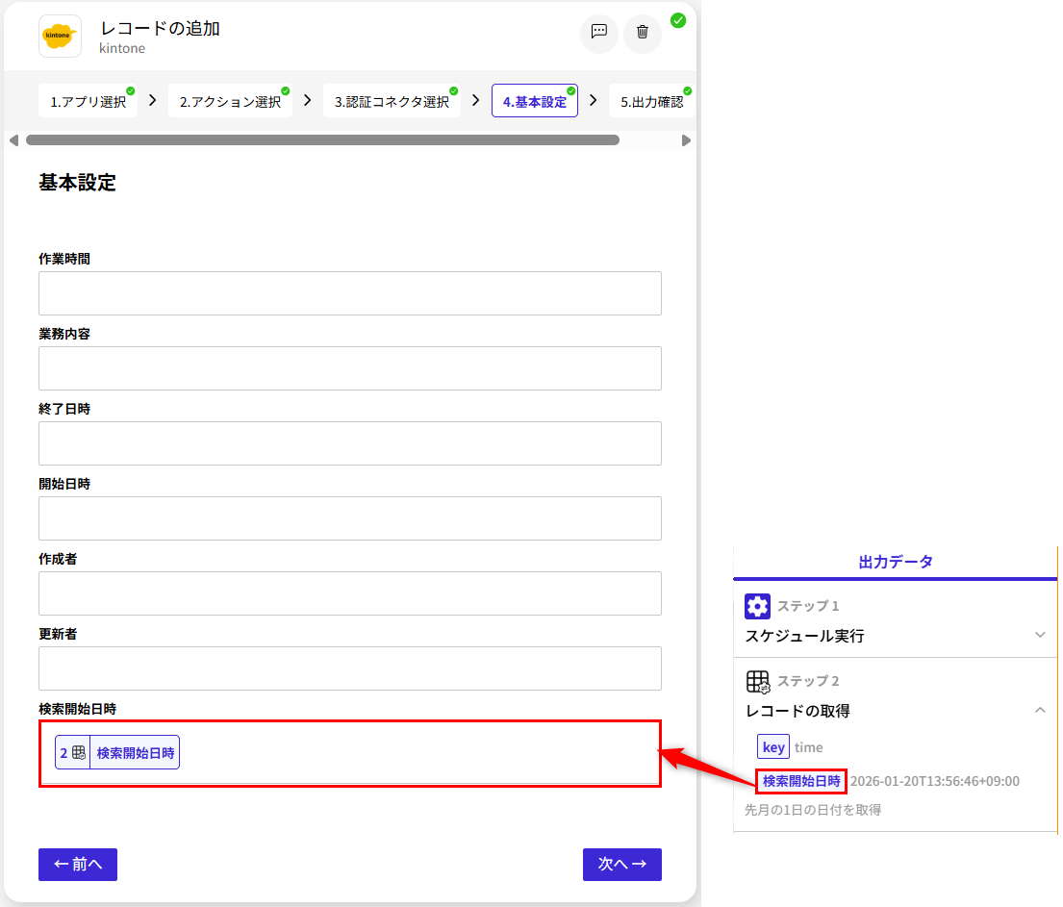Click the kintone app logo in the header
This screenshot has width=1063, height=907.
point(60,34)
